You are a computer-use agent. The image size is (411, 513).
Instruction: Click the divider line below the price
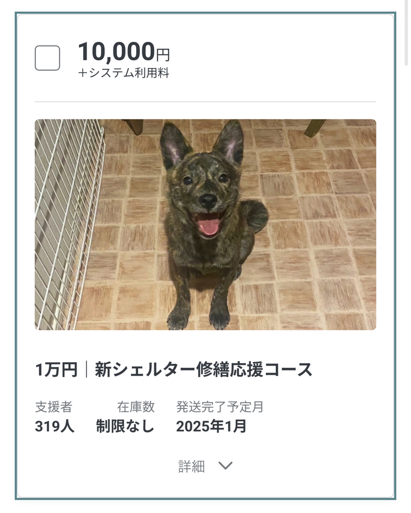point(205,102)
